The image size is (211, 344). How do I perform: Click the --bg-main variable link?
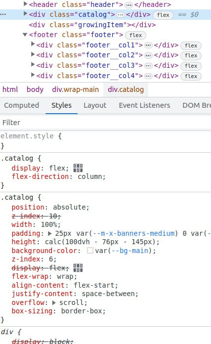pyautogui.click(x=130, y=251)
